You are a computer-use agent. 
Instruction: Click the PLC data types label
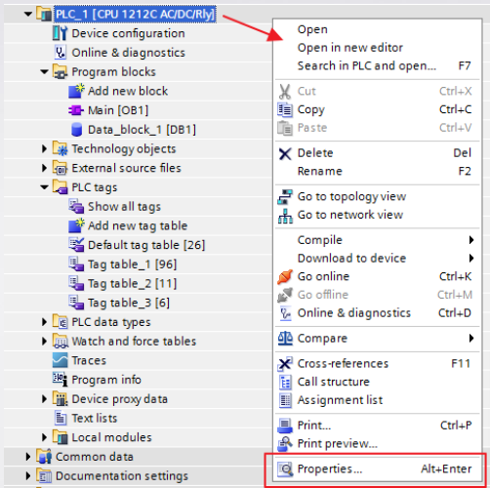[111, 322]
